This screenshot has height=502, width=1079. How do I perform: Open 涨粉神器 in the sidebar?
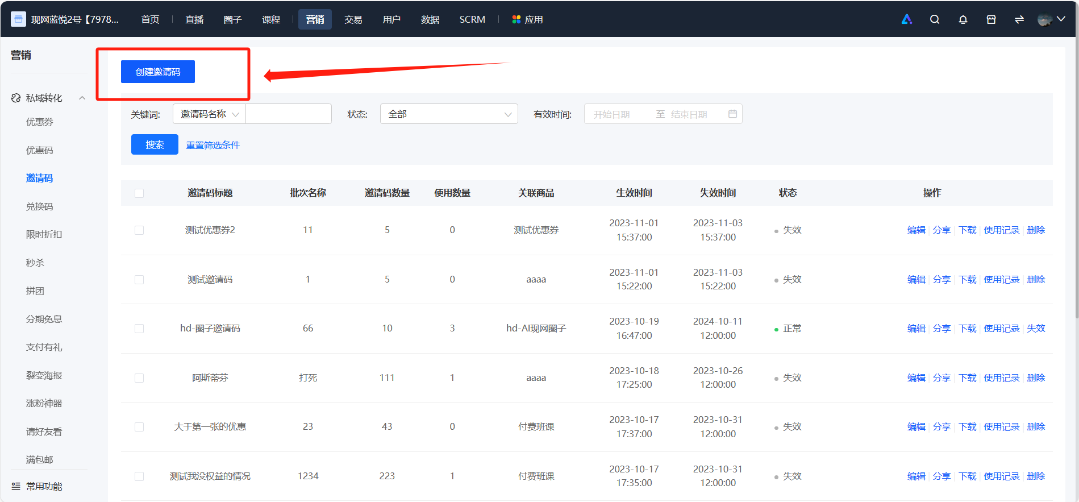click(x=44, y=403)
